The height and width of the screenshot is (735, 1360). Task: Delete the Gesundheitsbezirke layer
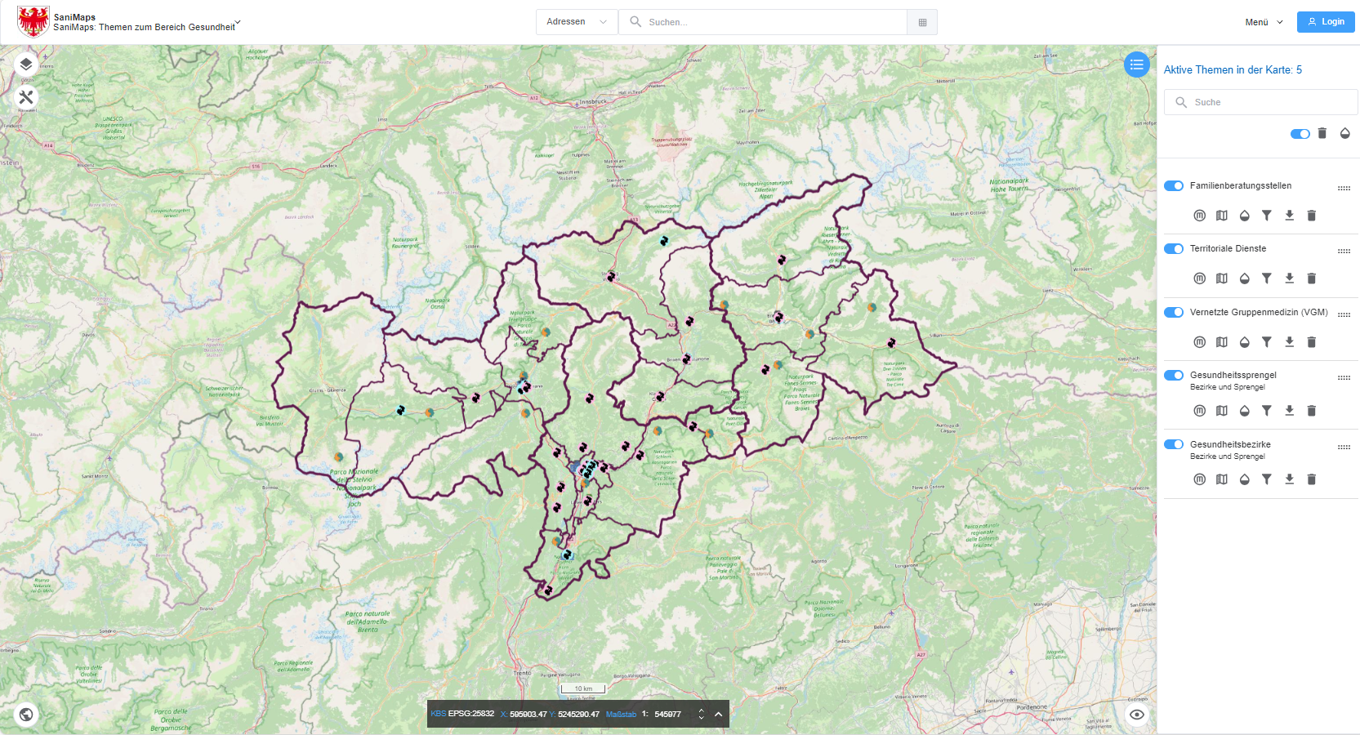pyautogui.click(x=1311, y=479)
